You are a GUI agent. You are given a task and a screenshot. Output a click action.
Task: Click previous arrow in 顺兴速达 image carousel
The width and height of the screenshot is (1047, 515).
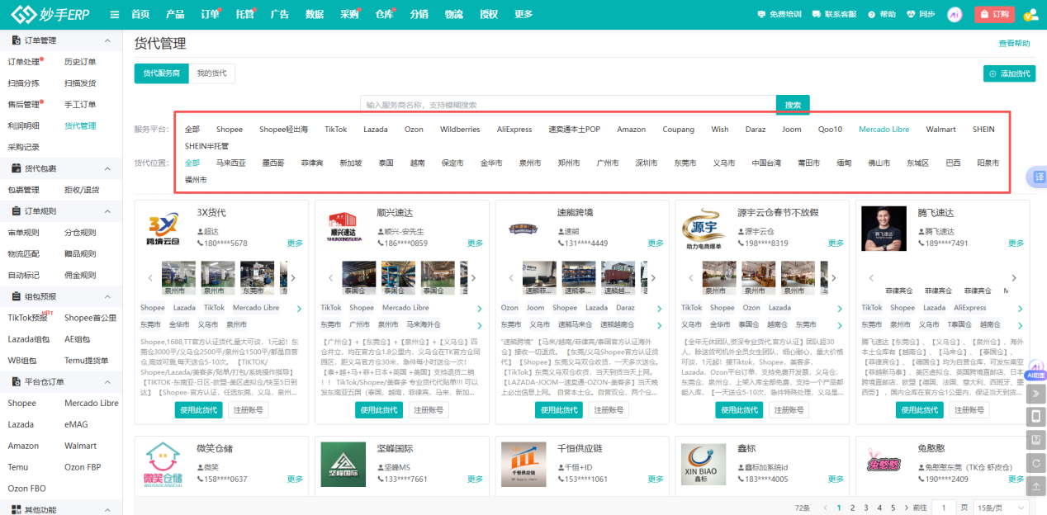click(x=331, y=278)
